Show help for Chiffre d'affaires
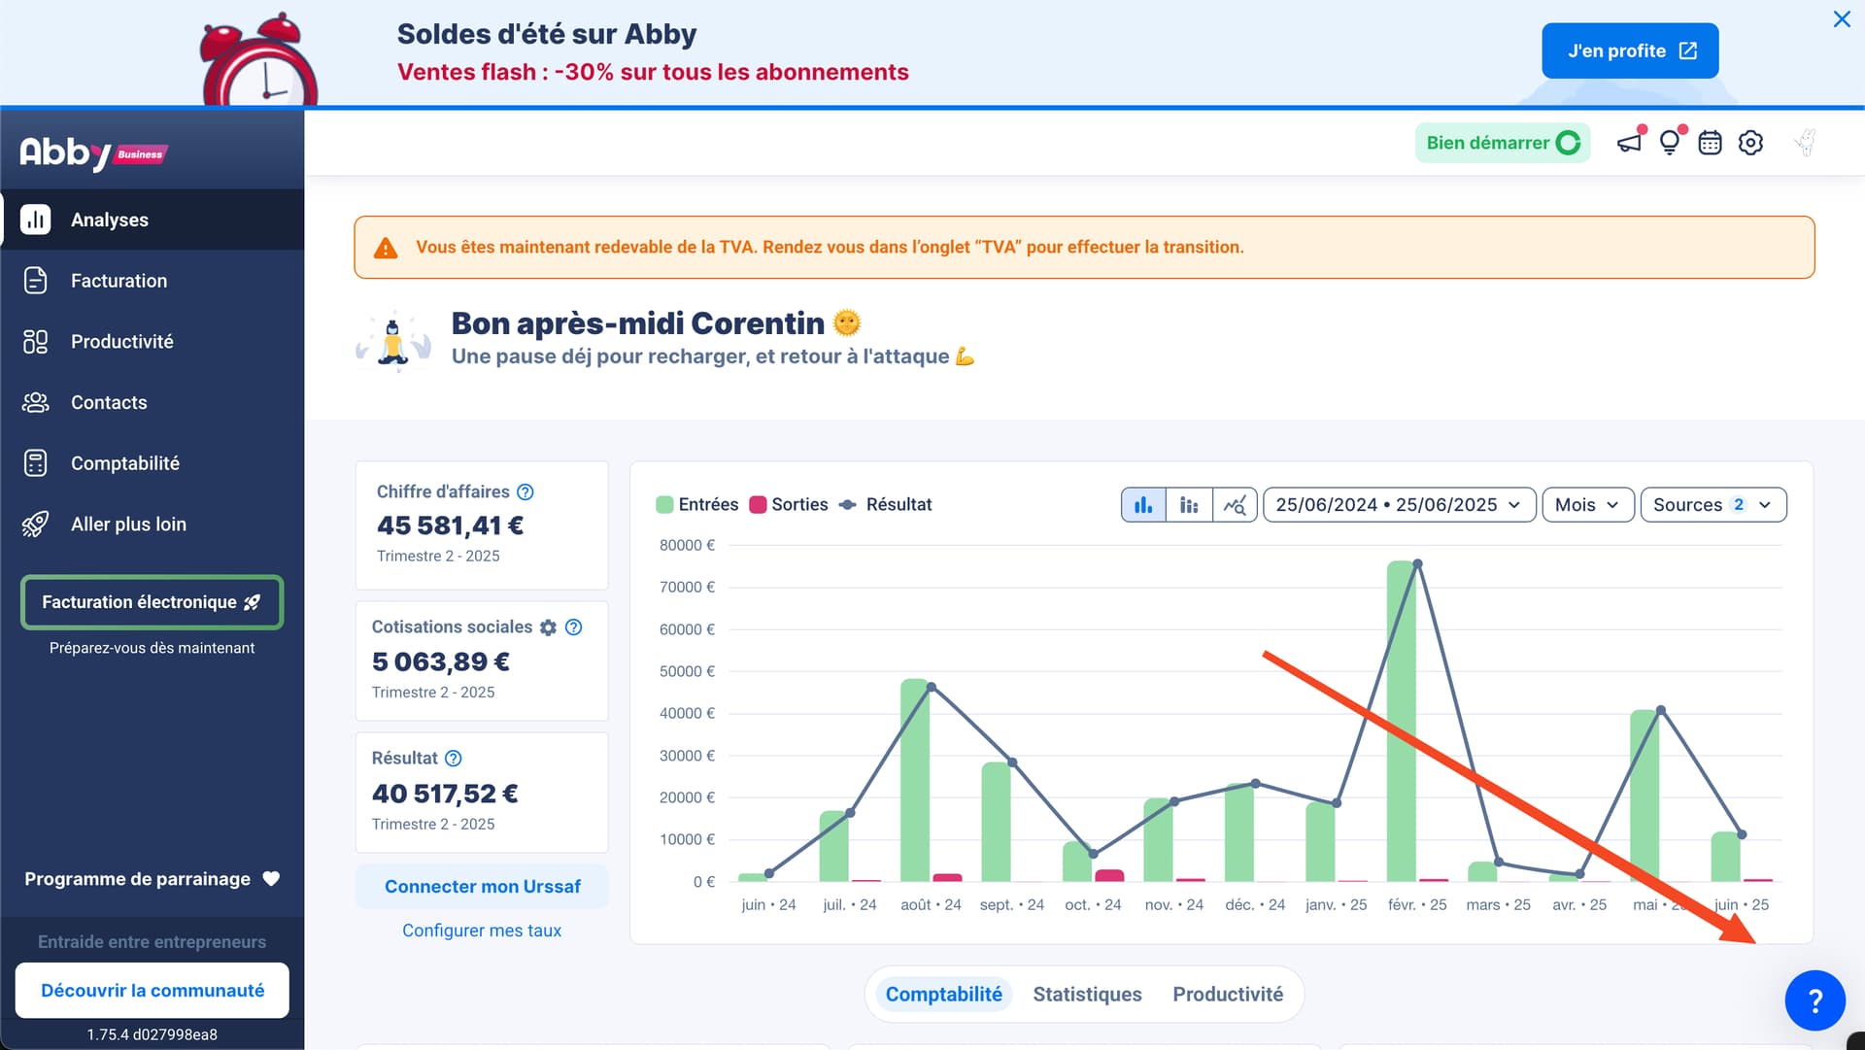Image resolution: width=1865 pixels, height=1050 pixels. (526, 492)
